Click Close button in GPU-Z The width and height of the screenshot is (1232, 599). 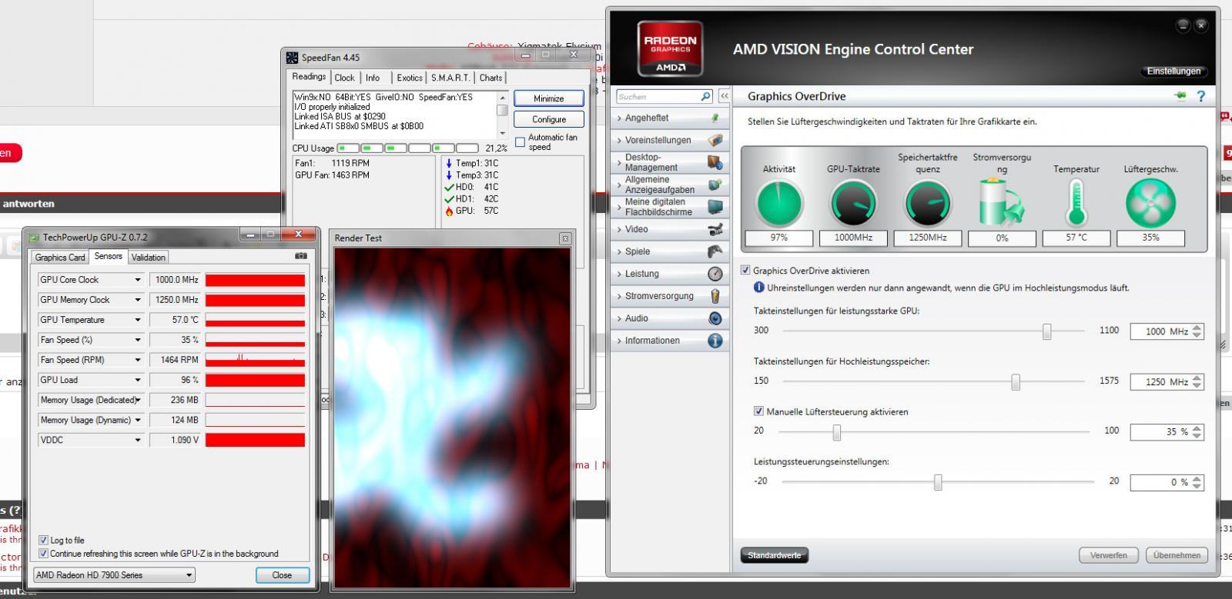pyautogui.click(x=282, y=574)
